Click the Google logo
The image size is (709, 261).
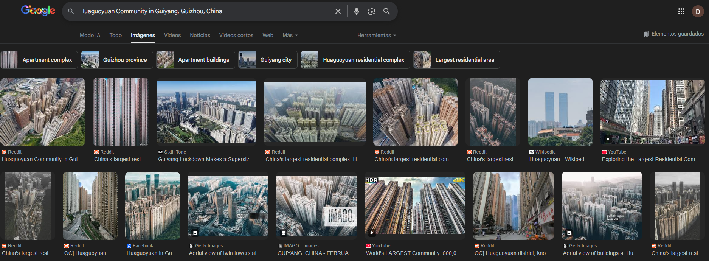(38, 11)
